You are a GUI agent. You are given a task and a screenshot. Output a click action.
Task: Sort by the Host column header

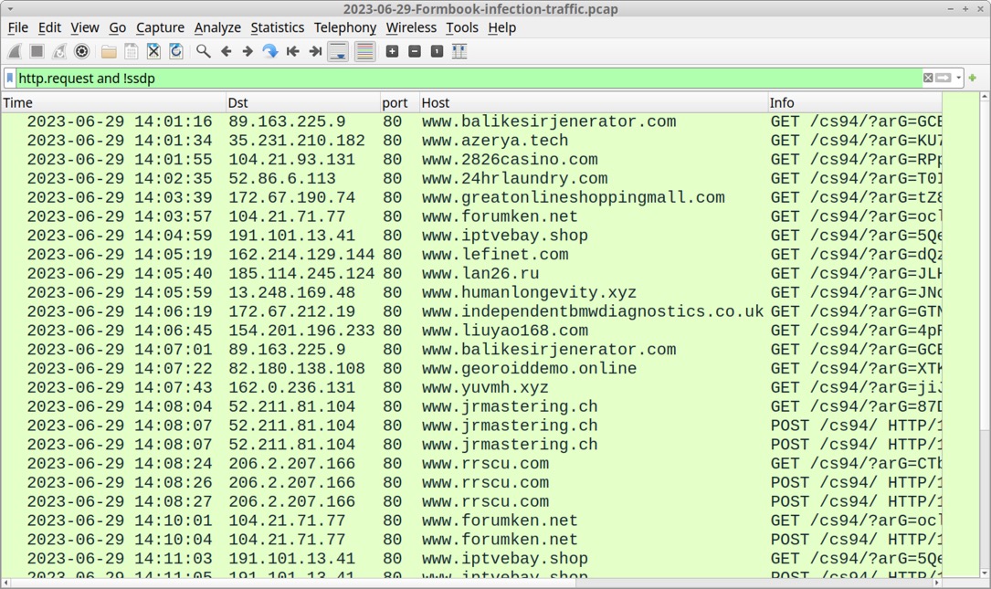(594, 102)
